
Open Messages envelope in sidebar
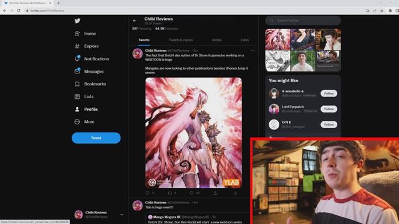point(89,72)
